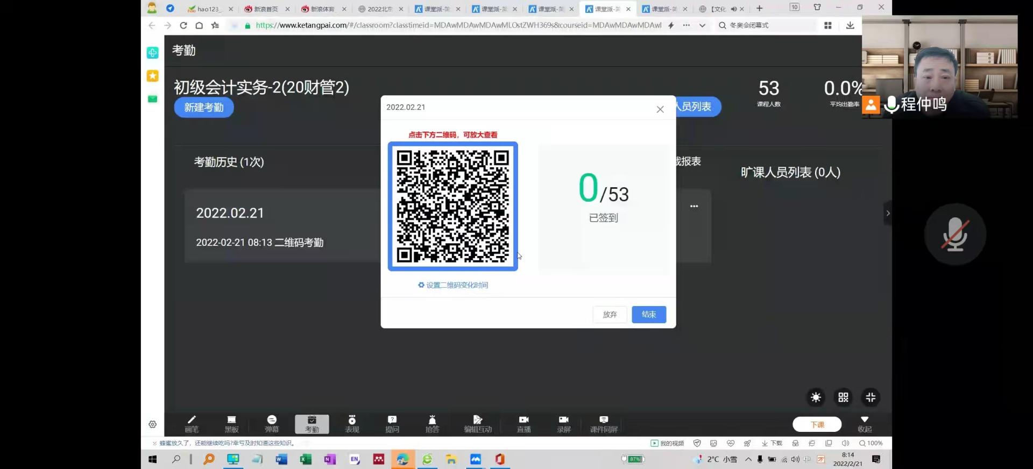The width and height of the screenshot is (1033, 469).
Task: Toggle the muted microphone button
Action: pyautogui.click(x=954, y=234)
